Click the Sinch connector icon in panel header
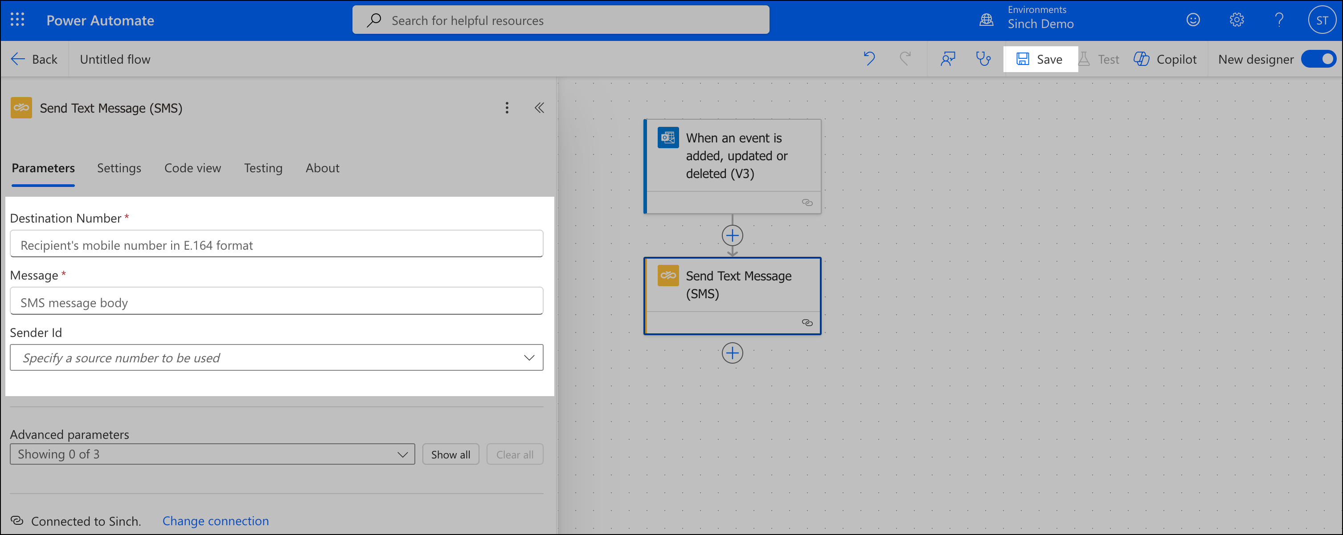1343x535 pixels. [21, 108]
